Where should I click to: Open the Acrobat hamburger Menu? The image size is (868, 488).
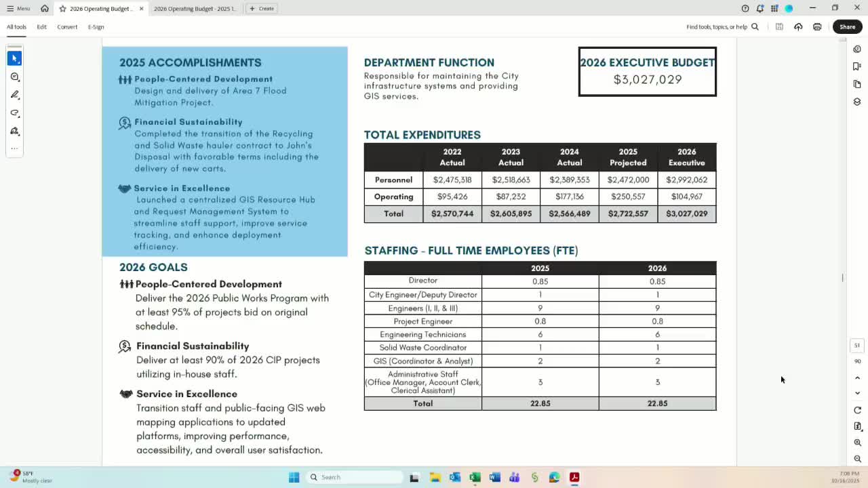pos(18,8)
